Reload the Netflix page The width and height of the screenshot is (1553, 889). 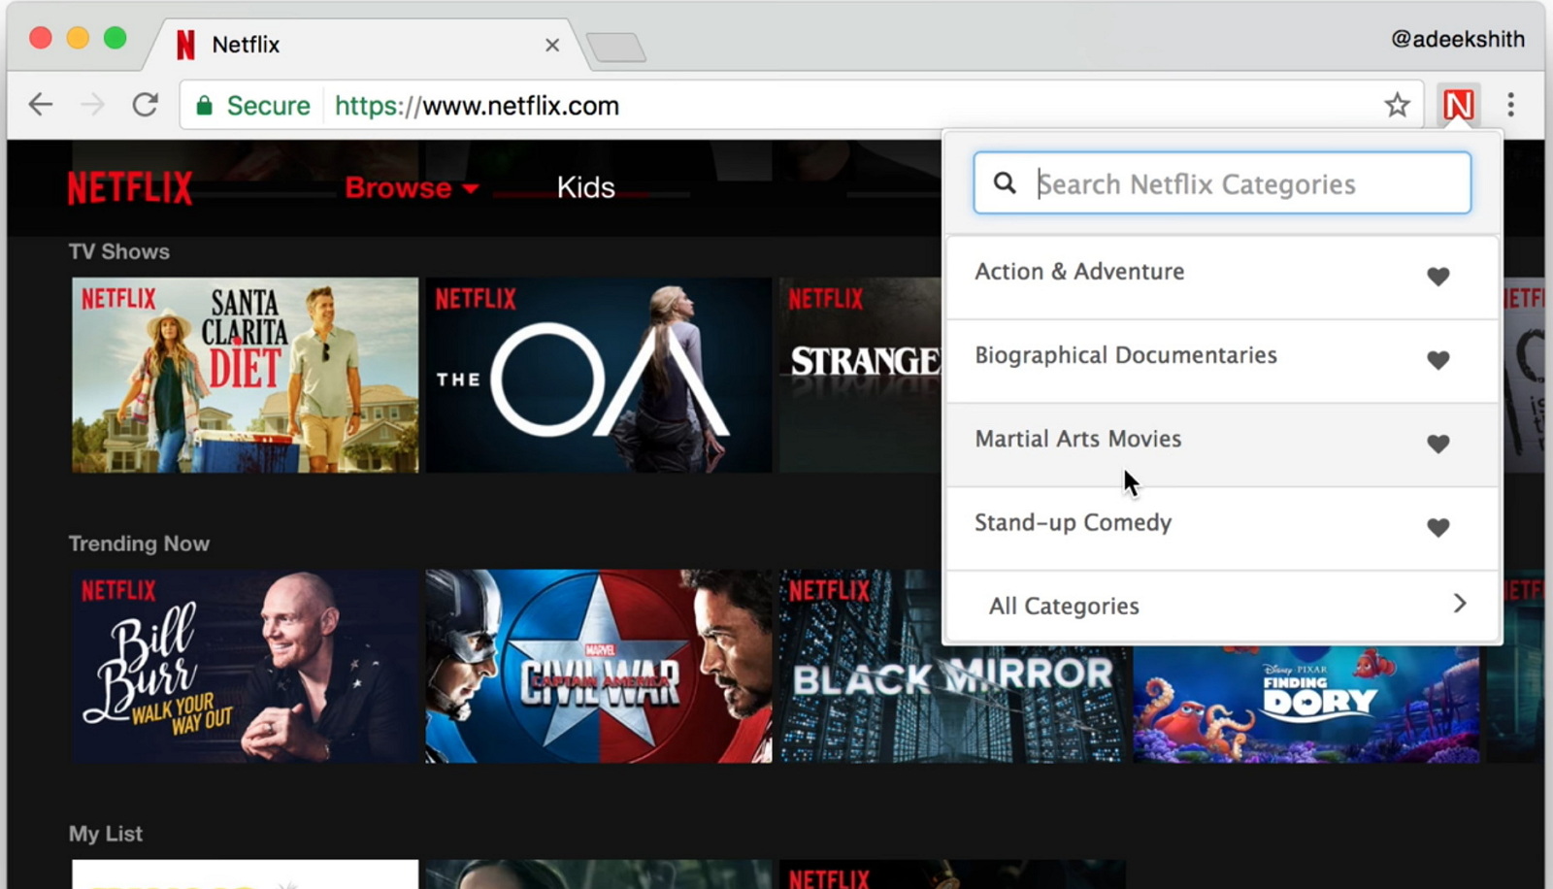point(146,105)
